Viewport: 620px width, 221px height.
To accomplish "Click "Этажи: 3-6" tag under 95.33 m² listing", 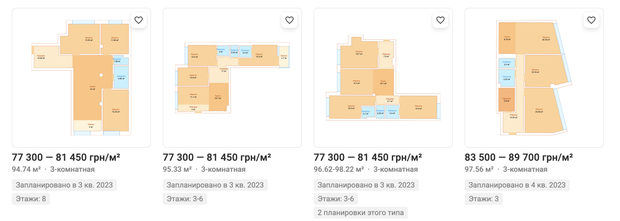I will (x=185, y=199).
